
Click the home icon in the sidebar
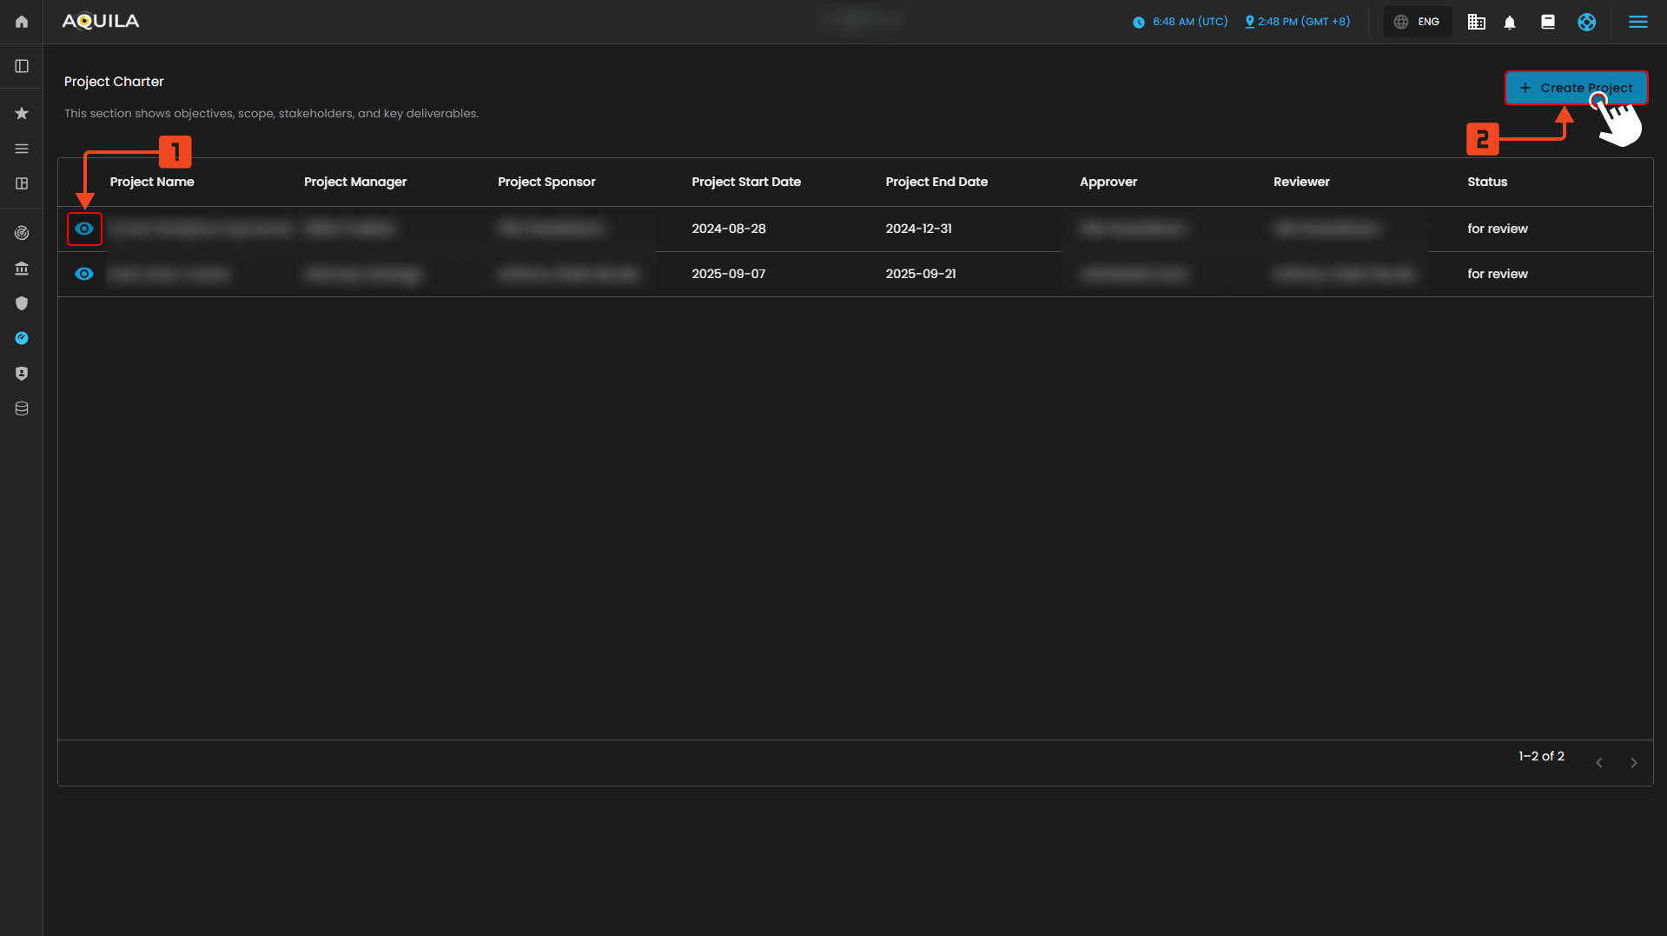(x=22, y=22)
